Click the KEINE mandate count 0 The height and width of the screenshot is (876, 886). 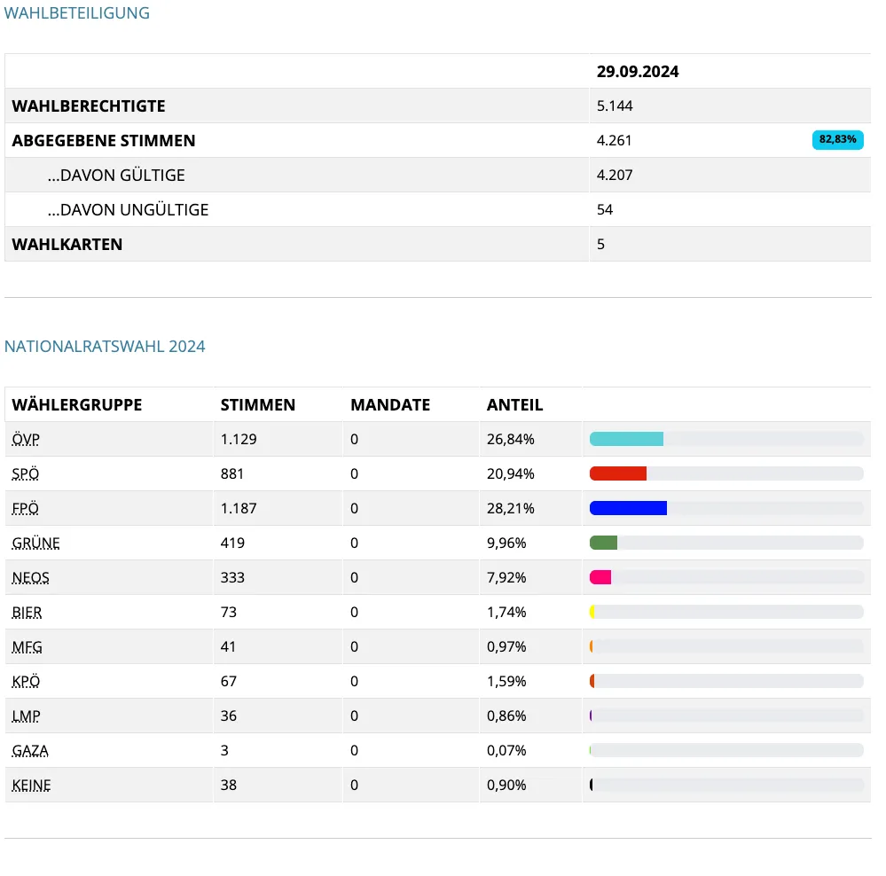354,785
